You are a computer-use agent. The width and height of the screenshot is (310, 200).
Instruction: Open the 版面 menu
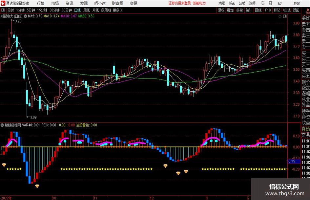232,3
